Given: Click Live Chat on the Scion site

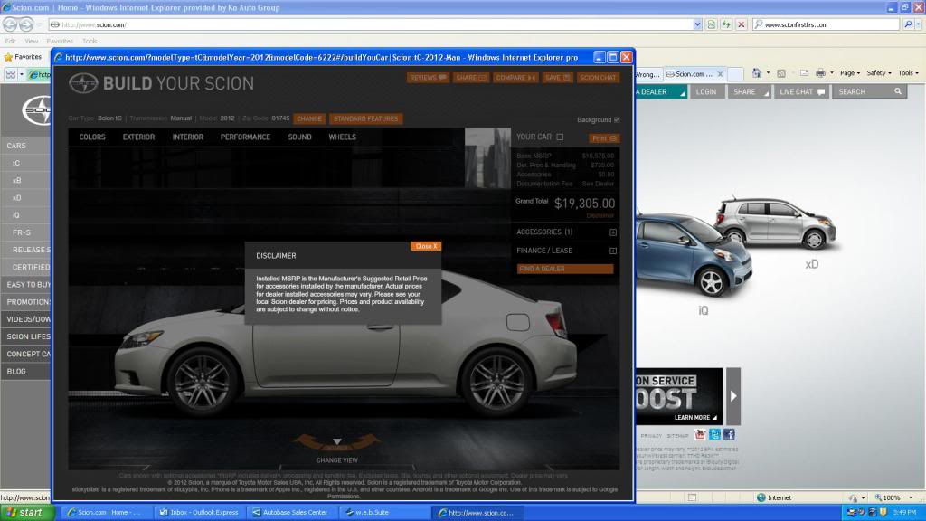Looking at the screenshot, I should [801, 92].
